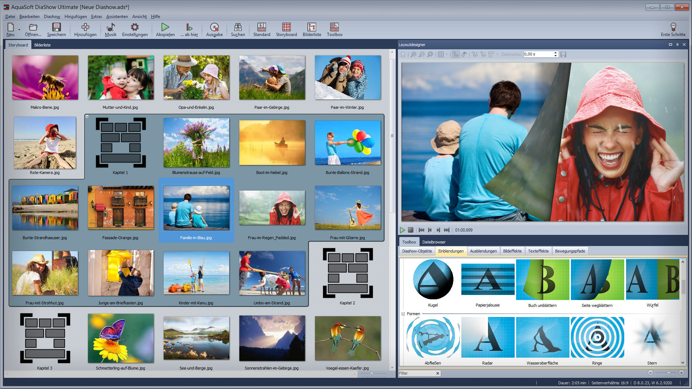The height and width of the screenshot is (389, 692).
Task: Select the Bildeffekte tab
Action: 512,251
